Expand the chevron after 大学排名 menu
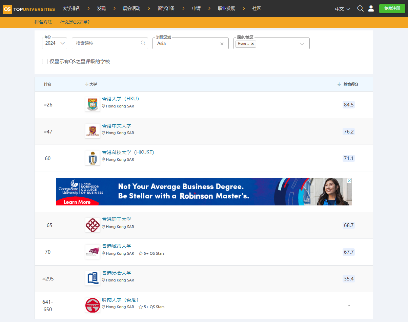 (88, 8)
